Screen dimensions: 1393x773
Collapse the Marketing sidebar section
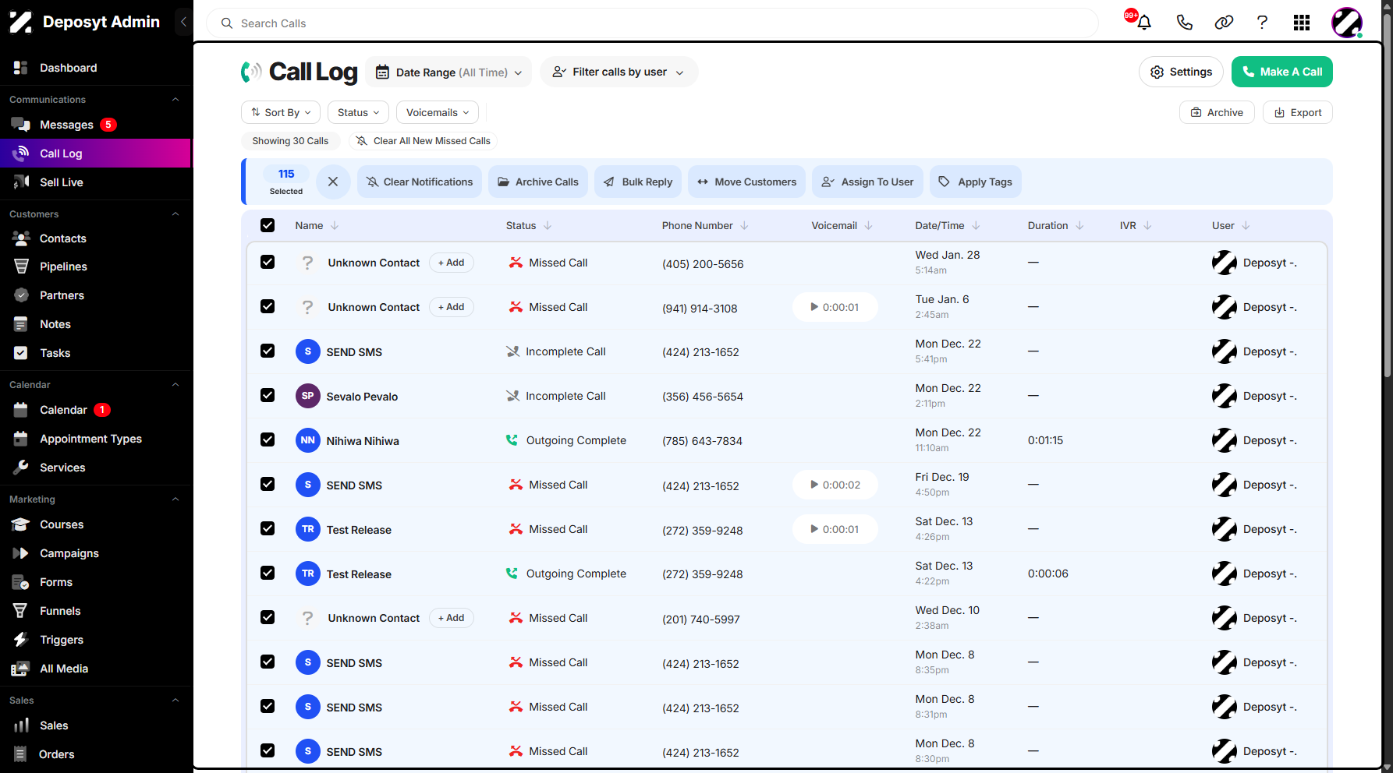click(x=175, y=499)
